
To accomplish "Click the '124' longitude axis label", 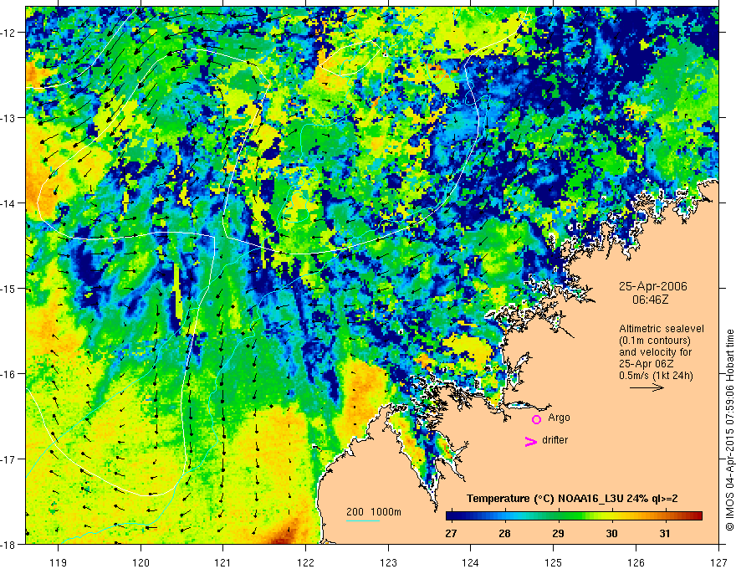I will [471, 562].
